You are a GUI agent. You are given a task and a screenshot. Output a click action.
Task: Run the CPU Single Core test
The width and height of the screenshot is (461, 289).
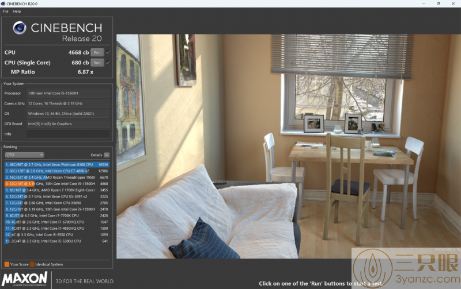(x=97, y=63)
